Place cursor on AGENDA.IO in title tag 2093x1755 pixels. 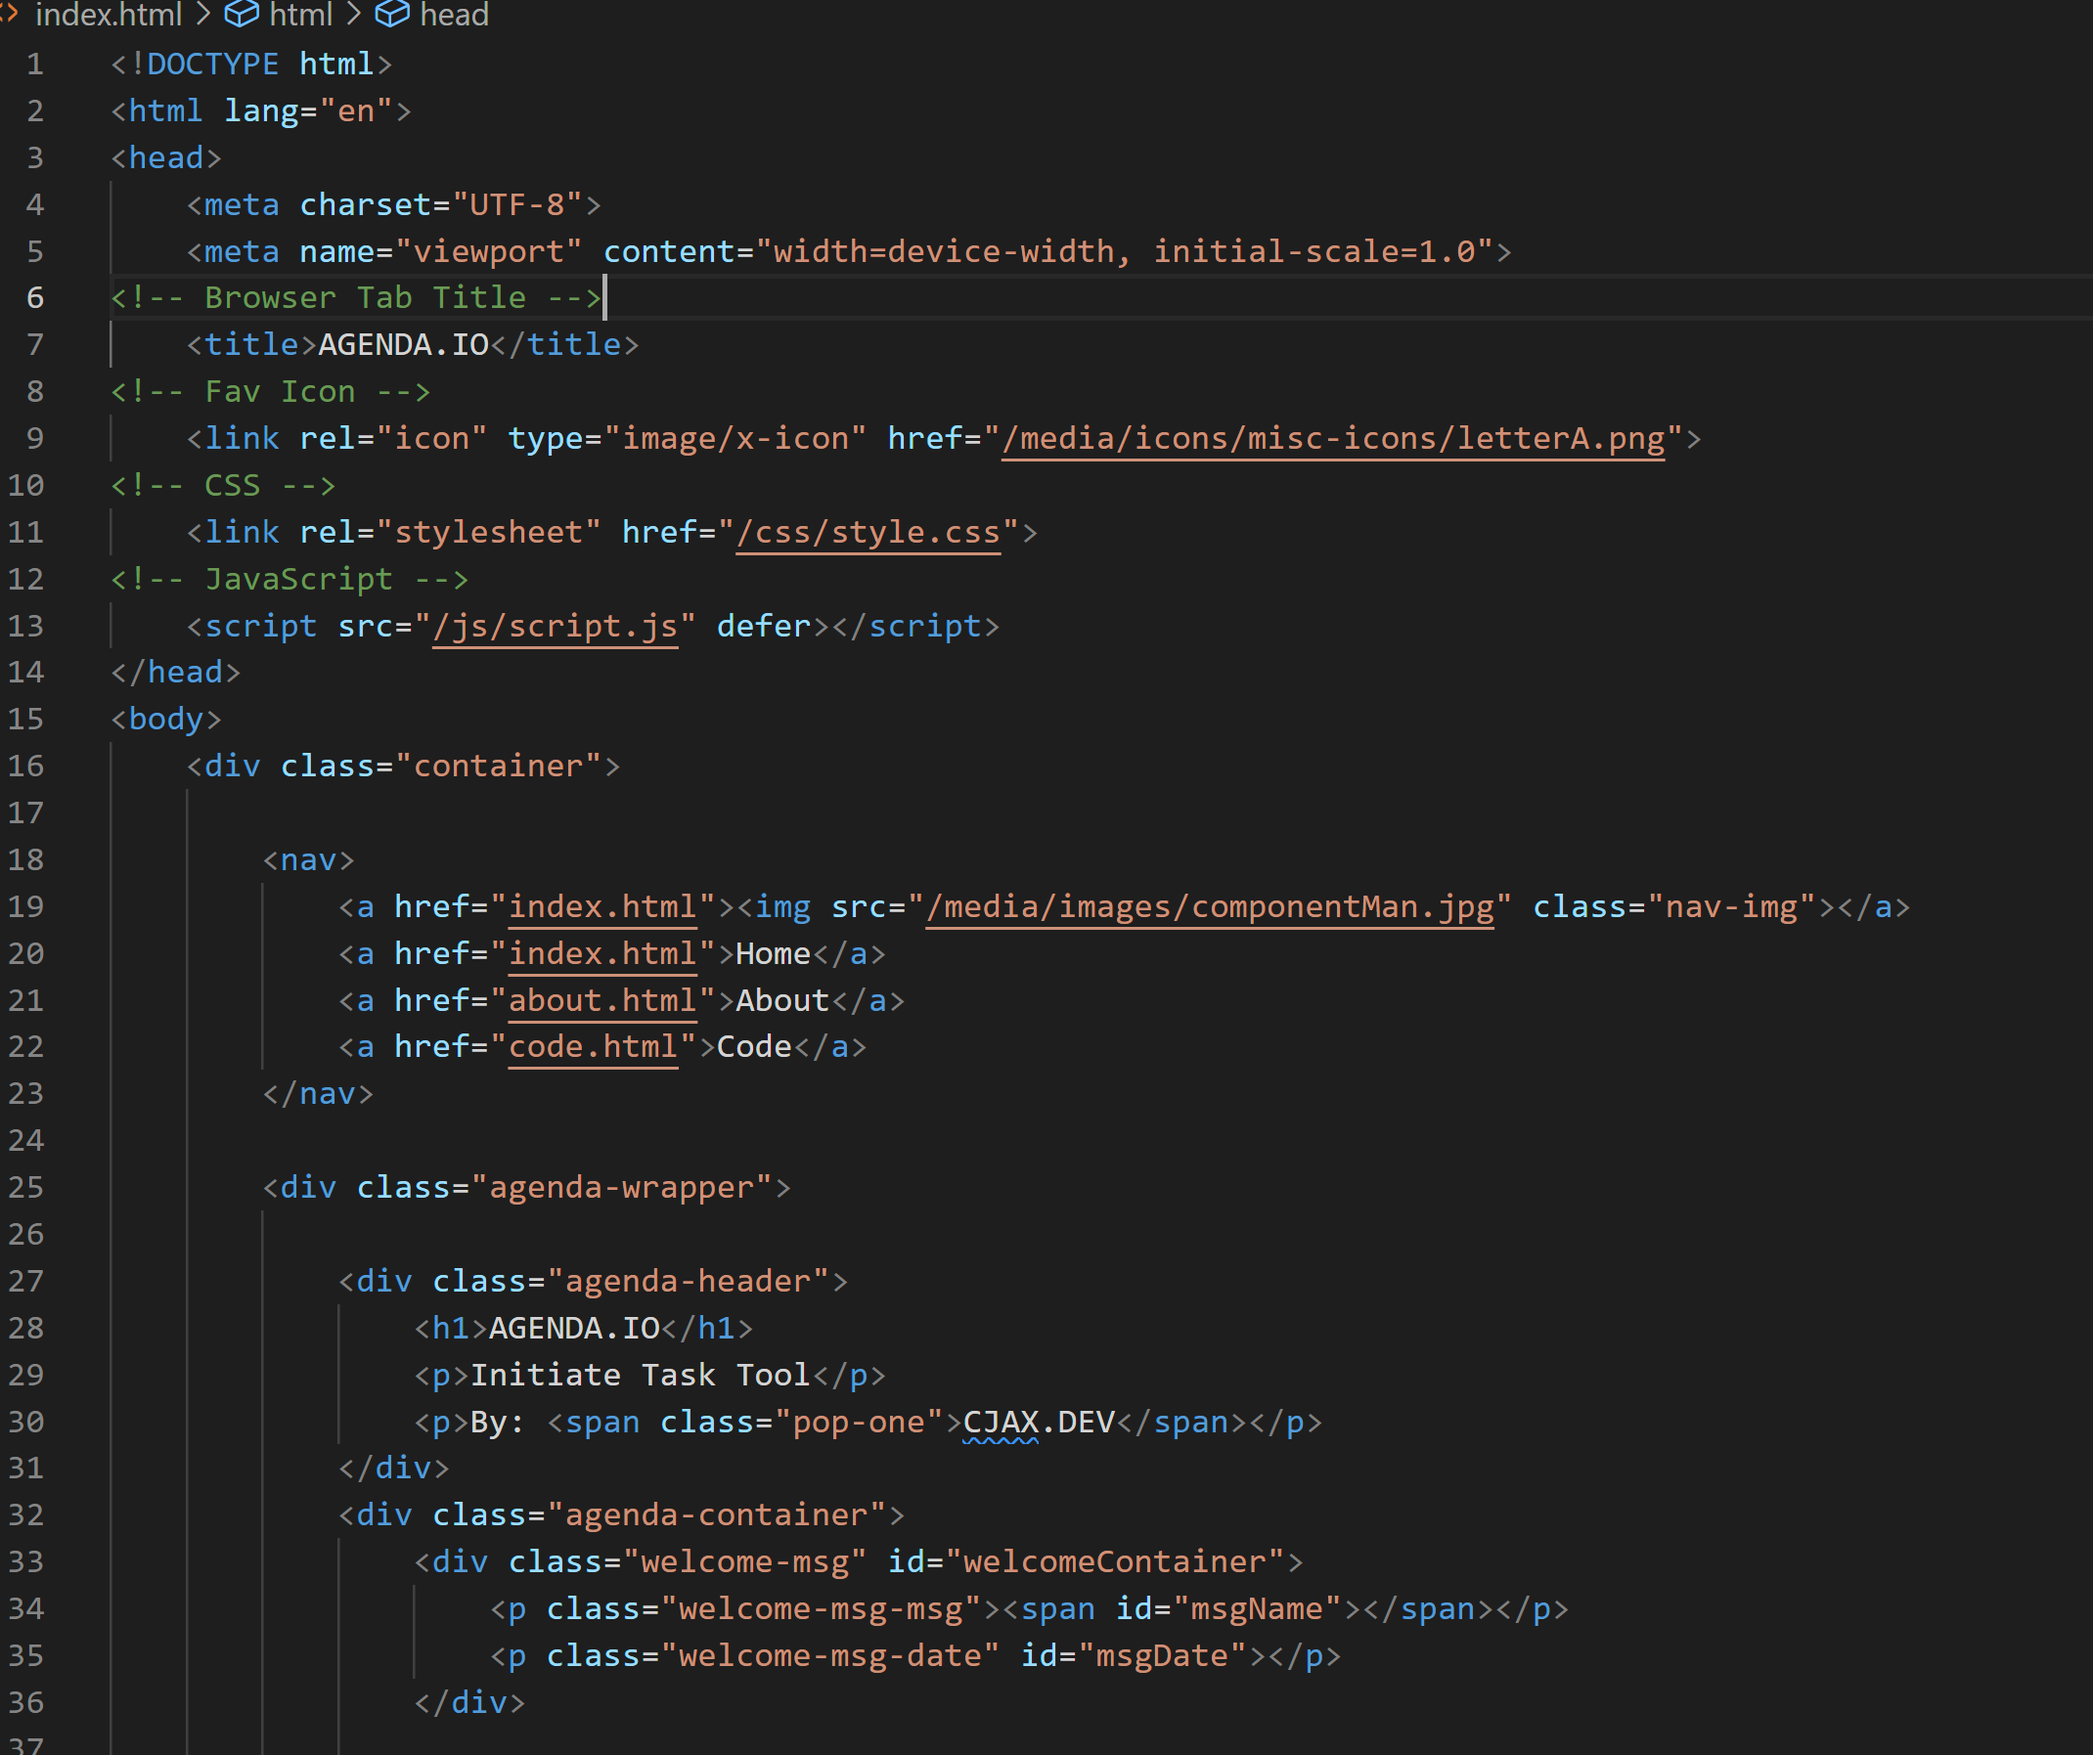coord(403,345)
